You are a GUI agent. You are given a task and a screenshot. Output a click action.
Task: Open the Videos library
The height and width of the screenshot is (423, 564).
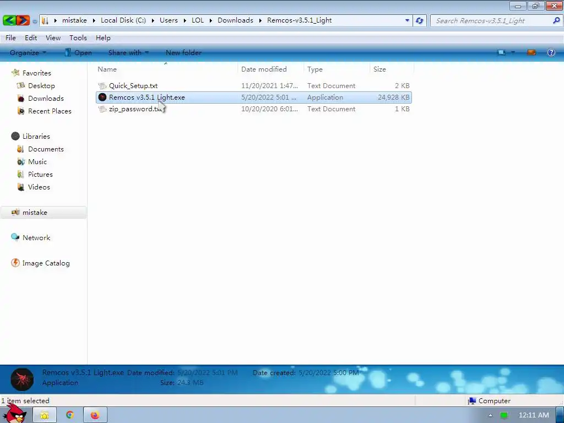tap(39, 187)
